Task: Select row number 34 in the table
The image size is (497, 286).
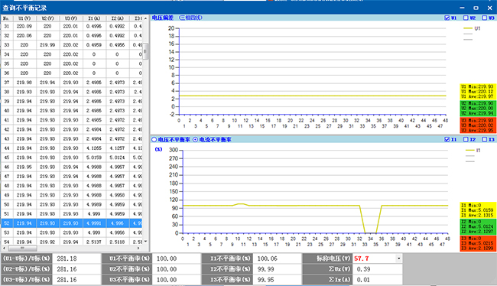Action: tap(6, 54)
